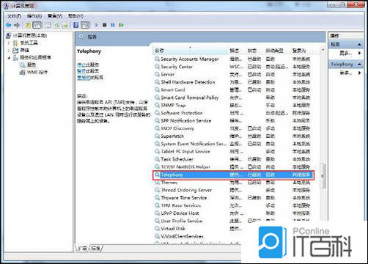Collapse the Telephony section in actions pane
Viewport: 368px width, 264px height.
[x=359, y=65]
